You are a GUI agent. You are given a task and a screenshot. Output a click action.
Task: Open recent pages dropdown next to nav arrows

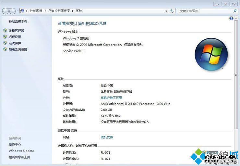[x=17, y=11]
